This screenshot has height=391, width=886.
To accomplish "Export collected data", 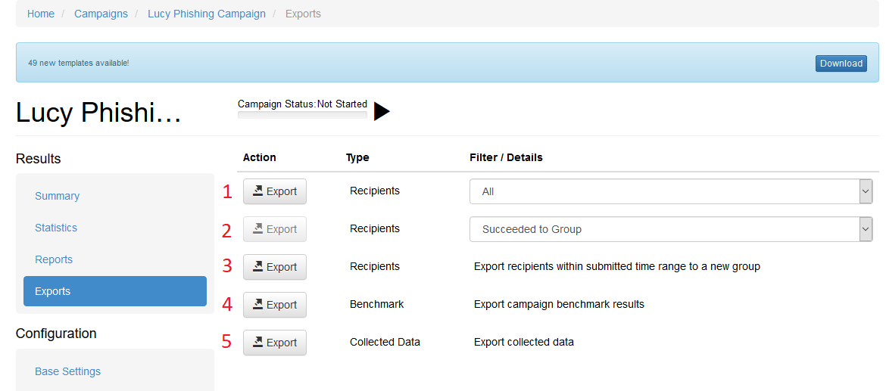I will (275, 343).
